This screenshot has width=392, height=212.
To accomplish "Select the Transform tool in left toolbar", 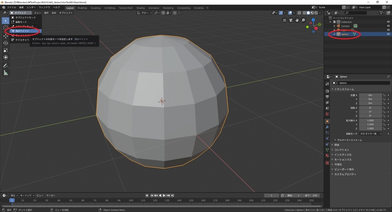I will (6, 57).
